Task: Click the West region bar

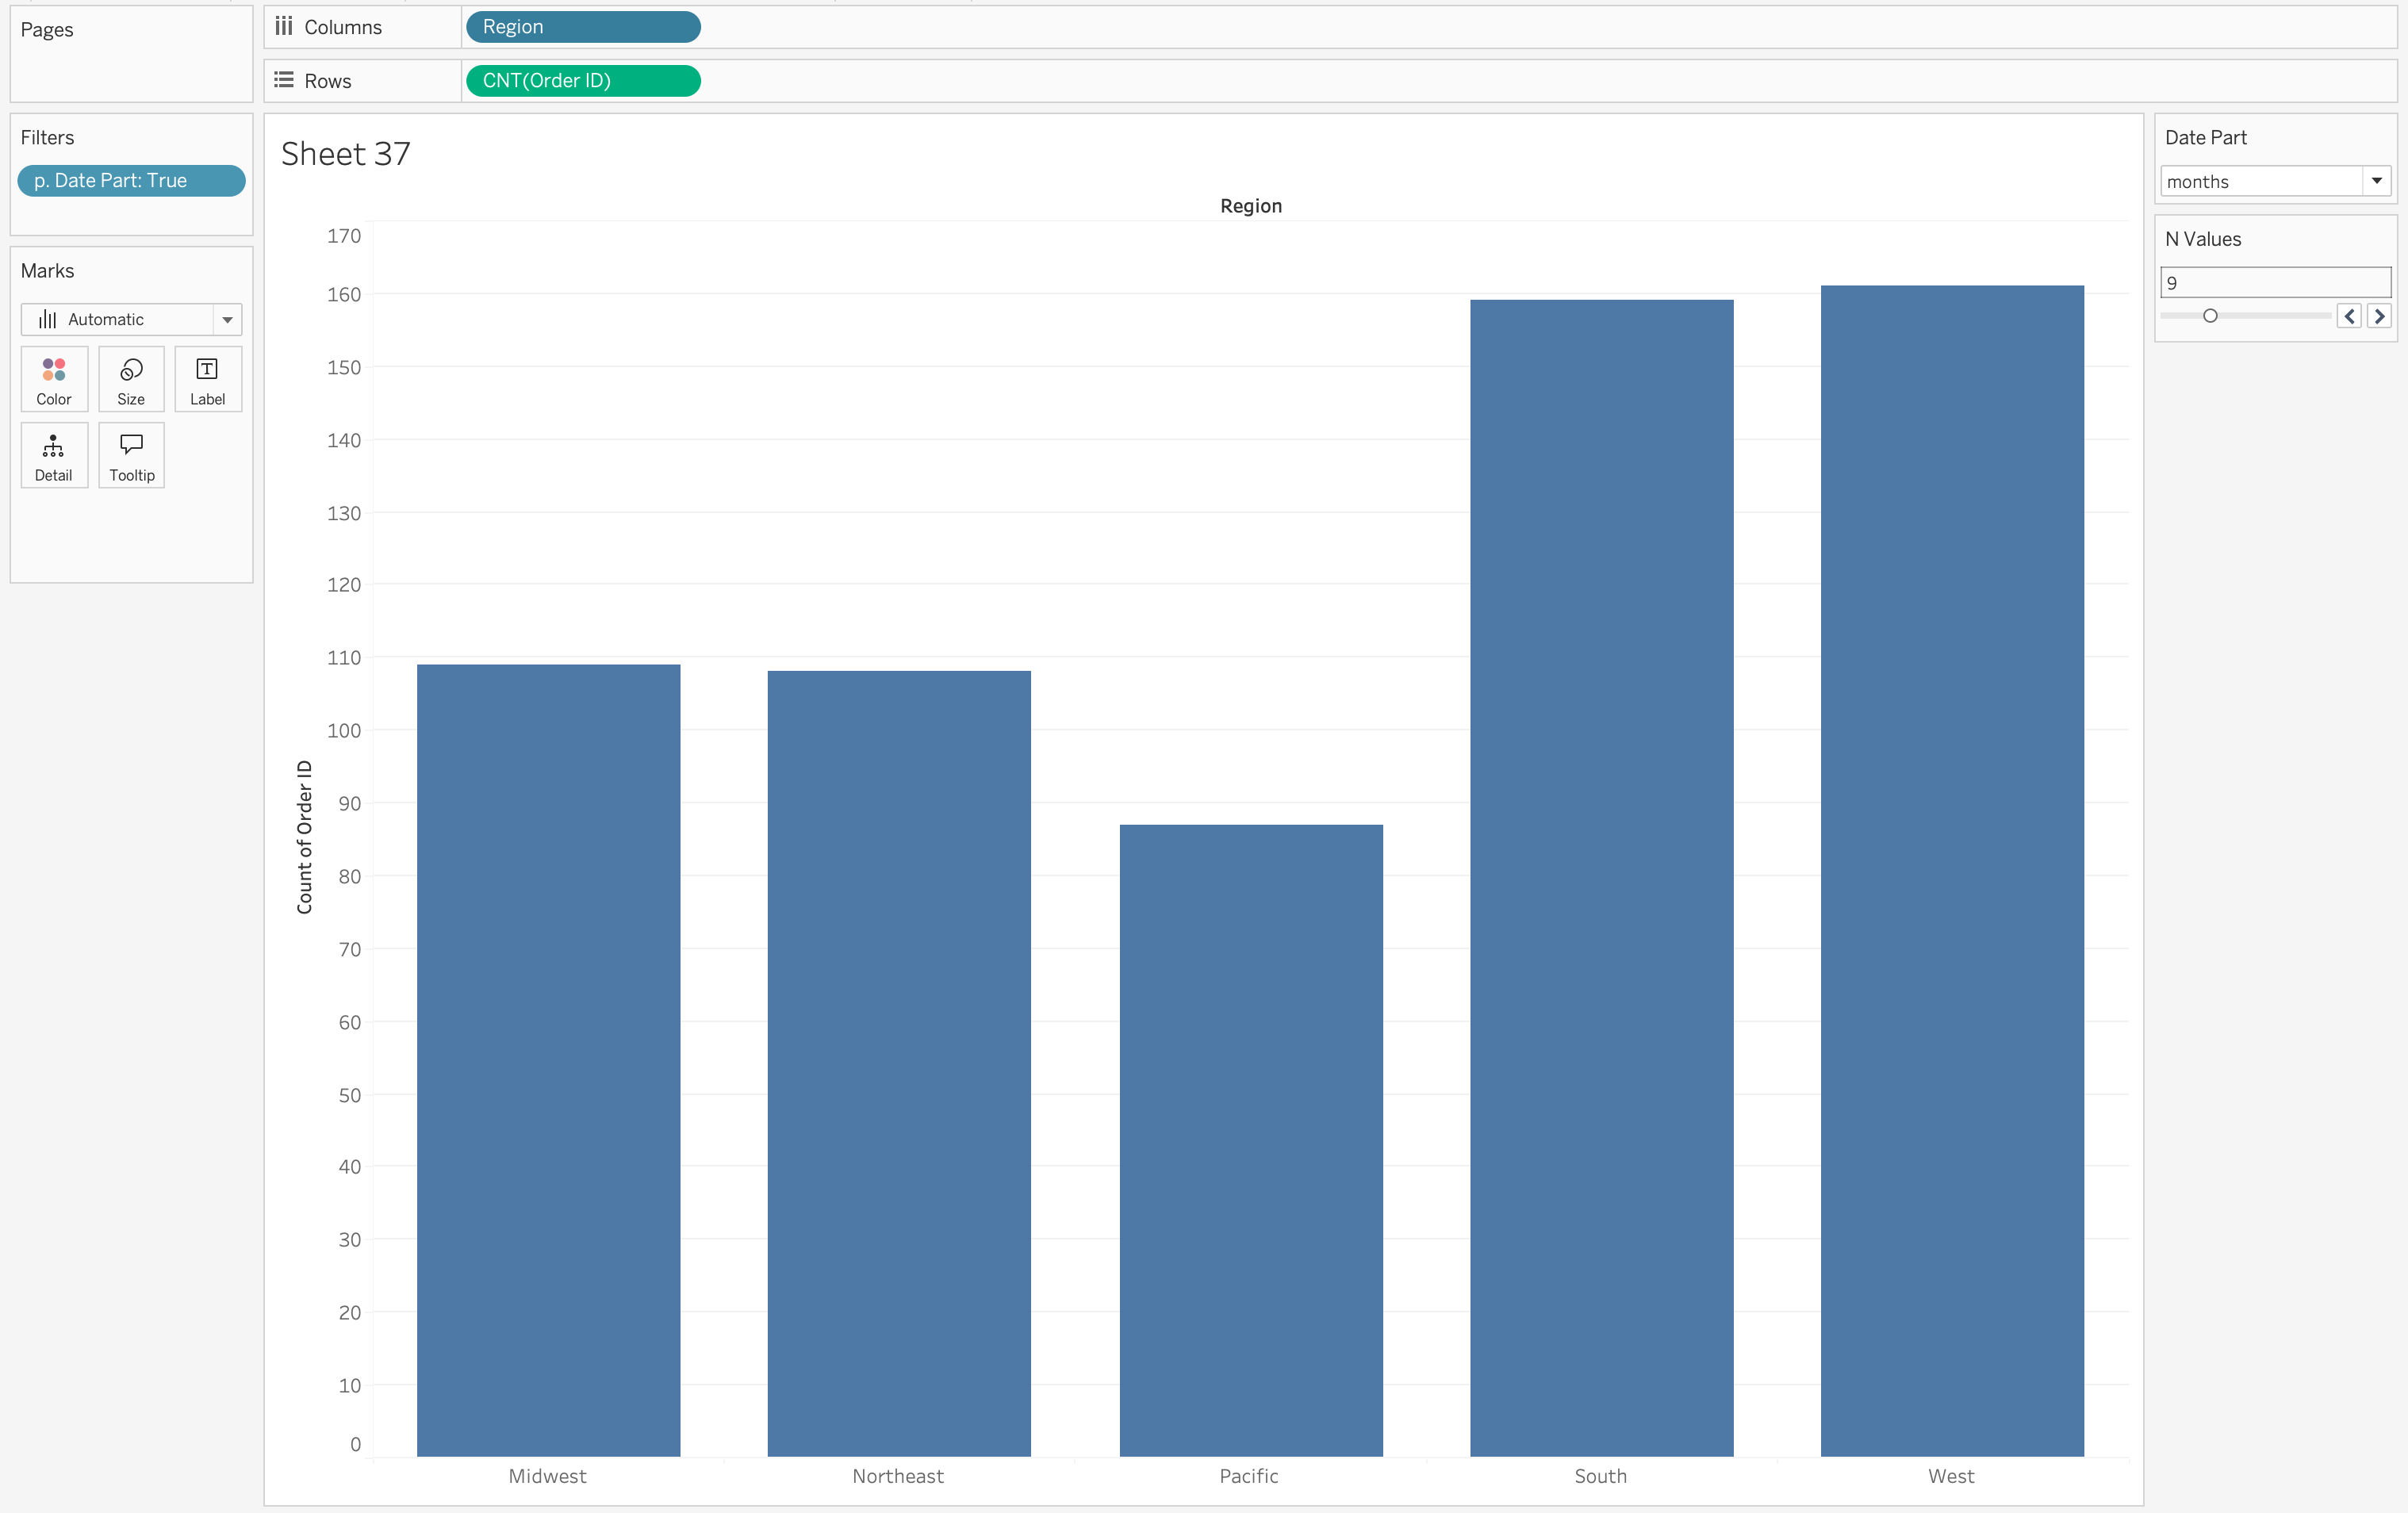Action: coord(1951,870)
